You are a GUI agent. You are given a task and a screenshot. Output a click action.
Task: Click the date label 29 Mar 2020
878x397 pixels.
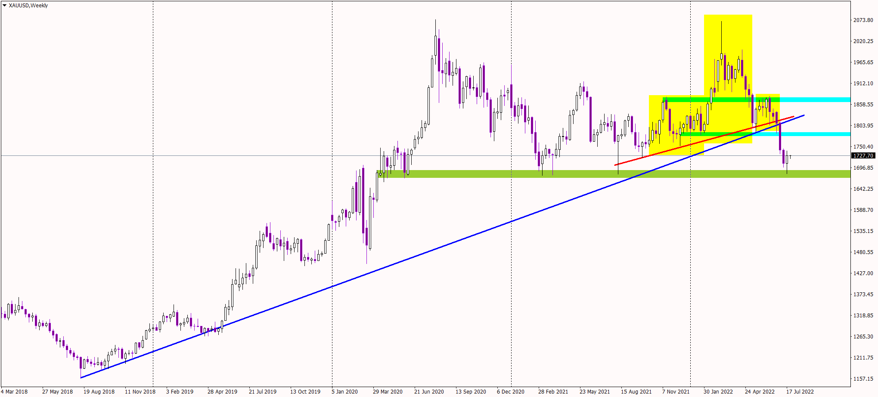click(x=388, y=392)
